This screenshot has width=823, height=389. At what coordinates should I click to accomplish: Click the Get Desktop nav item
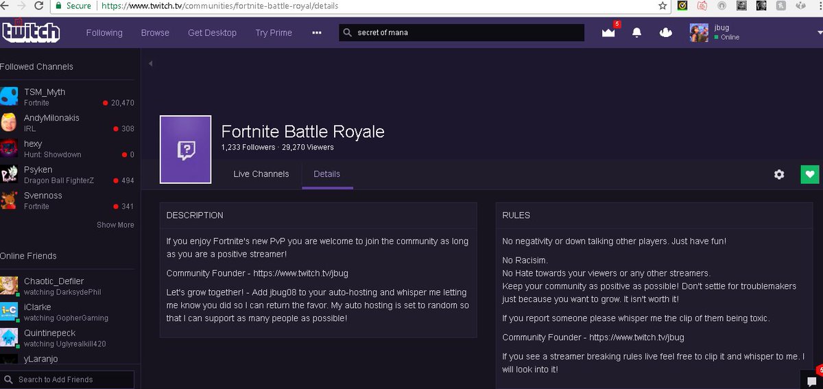(x=212, y=33)
